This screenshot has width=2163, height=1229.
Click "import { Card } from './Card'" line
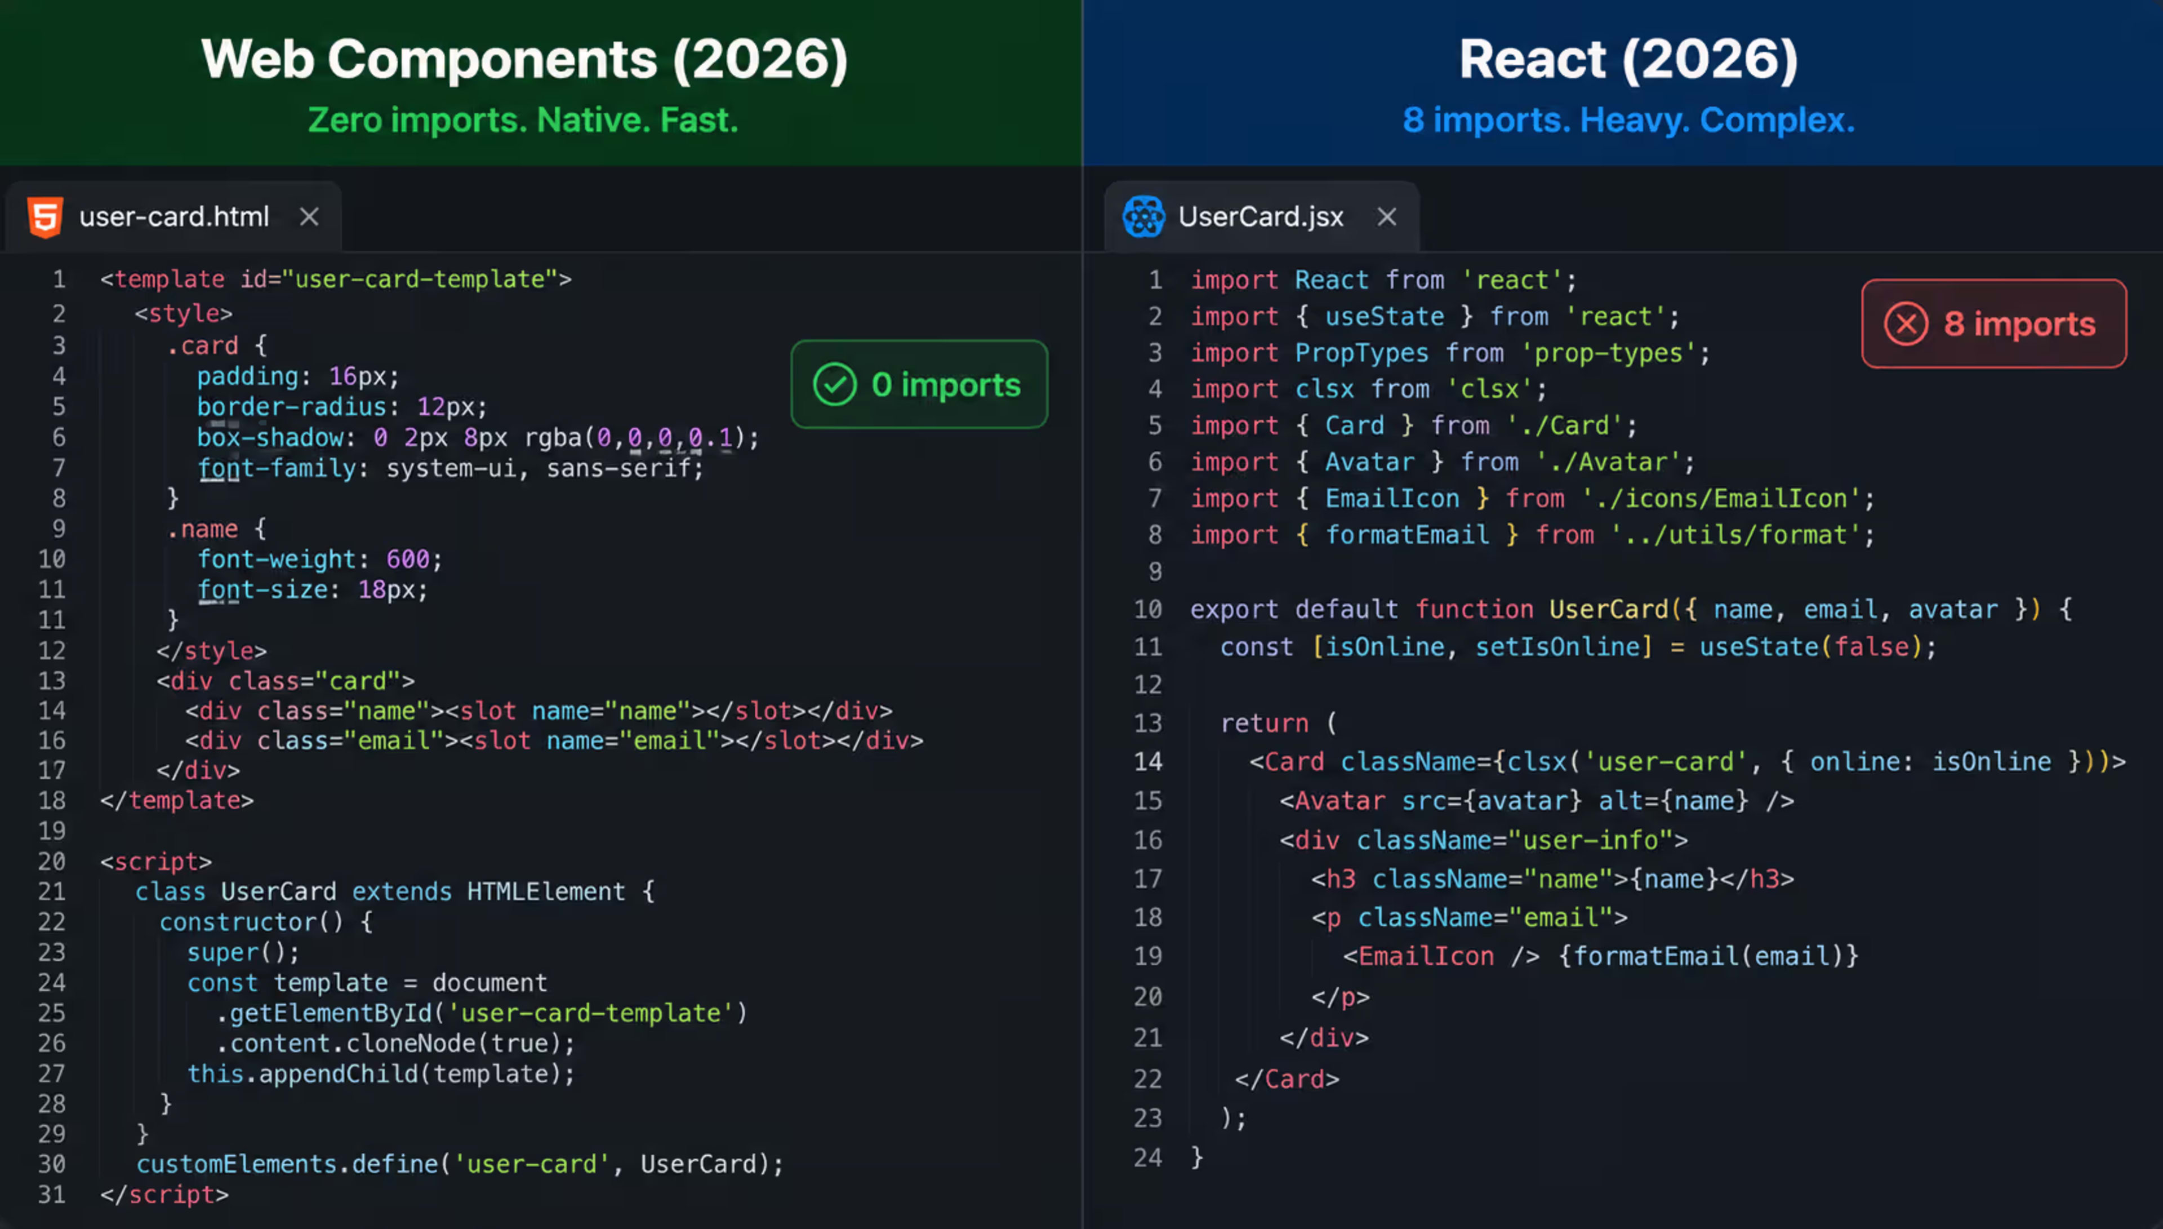1413,425
